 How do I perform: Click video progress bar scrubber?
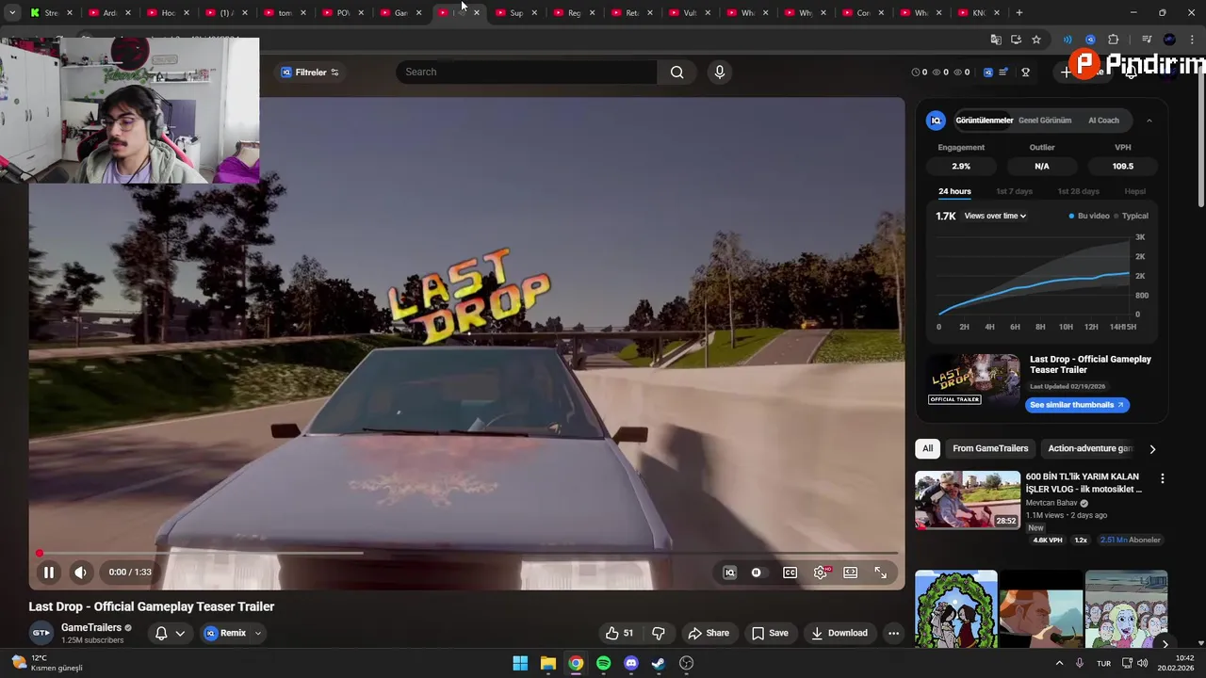[40, 554]
